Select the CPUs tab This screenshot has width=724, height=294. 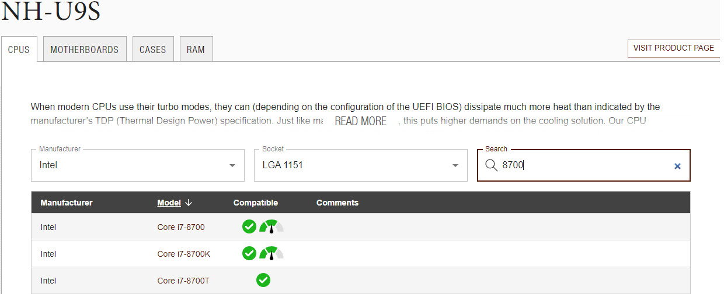(19, 49)
